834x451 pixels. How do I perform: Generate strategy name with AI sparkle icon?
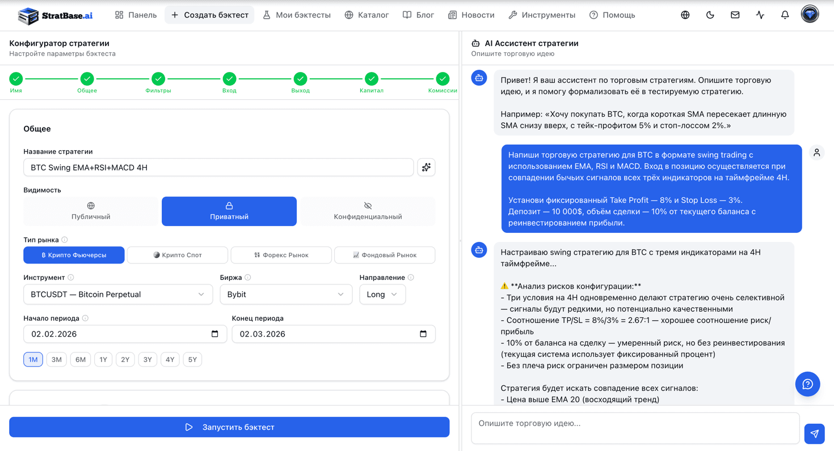click(426, 167)
